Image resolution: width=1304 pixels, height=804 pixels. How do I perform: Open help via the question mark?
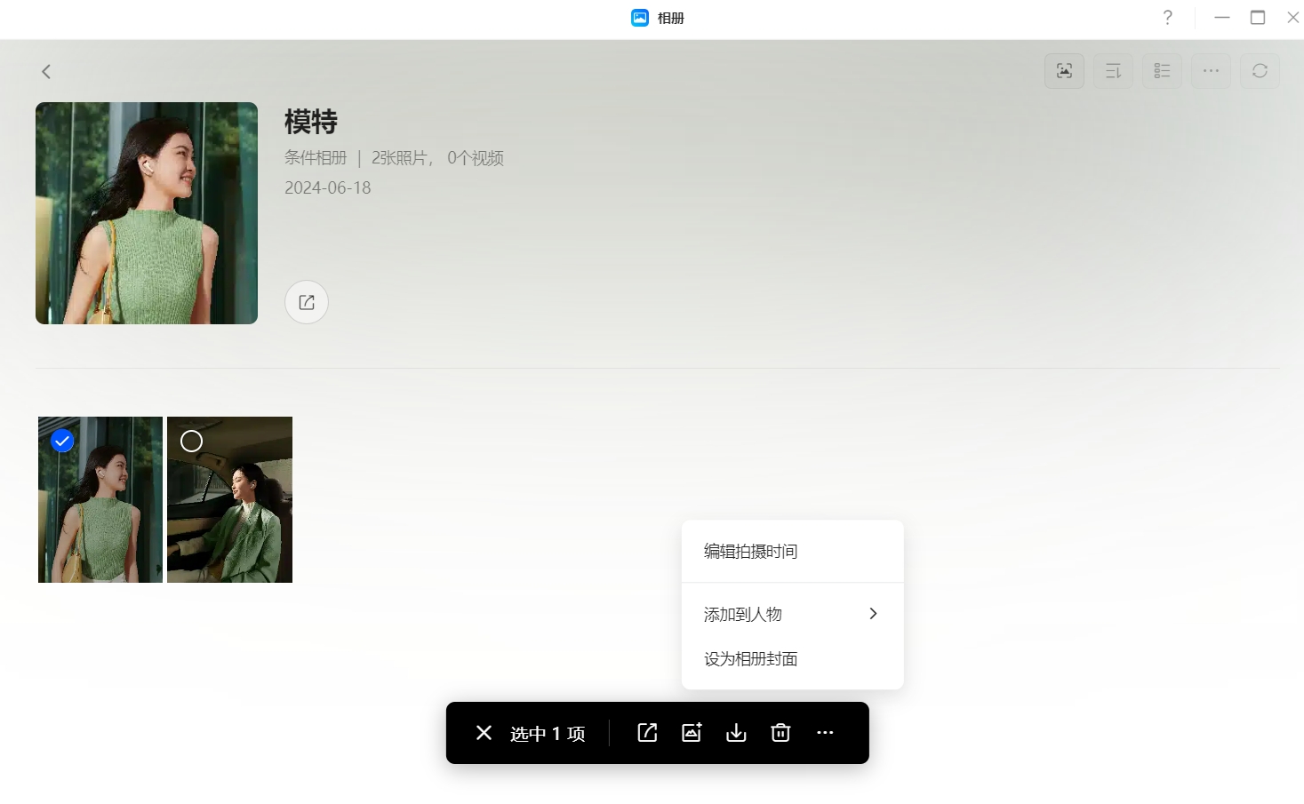(x=1167, y=18)
